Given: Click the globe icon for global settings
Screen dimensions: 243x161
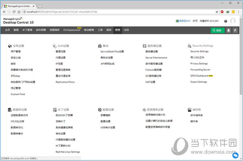Looking at the screenshot, I should point(10,46).
